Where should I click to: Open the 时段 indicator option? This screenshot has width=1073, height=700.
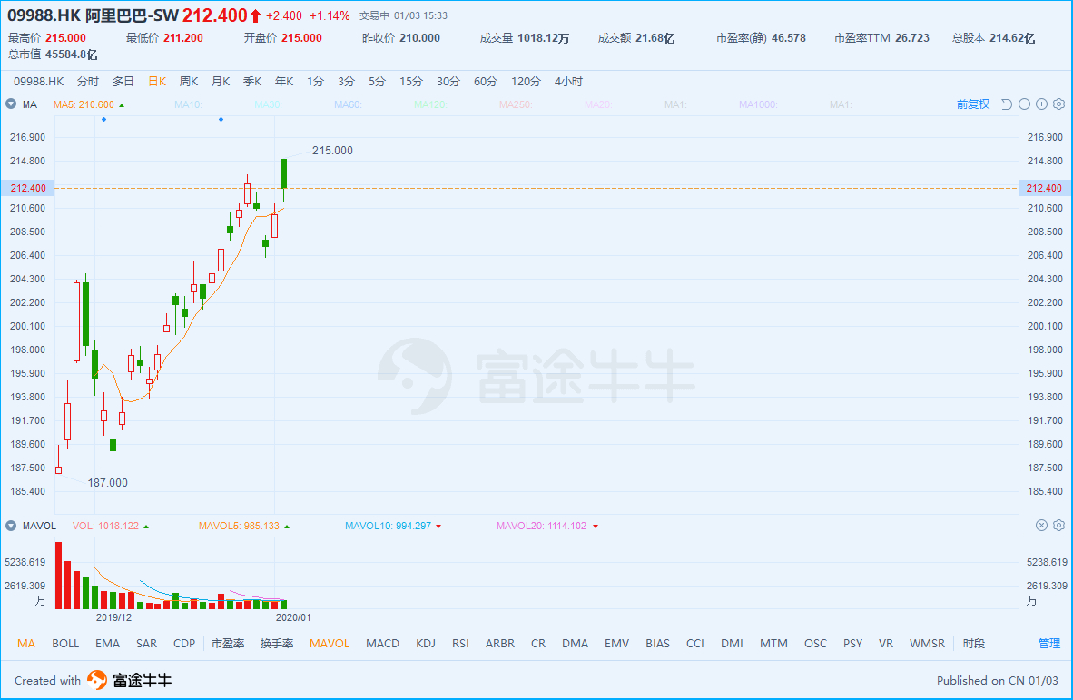(x=974, y=643)
